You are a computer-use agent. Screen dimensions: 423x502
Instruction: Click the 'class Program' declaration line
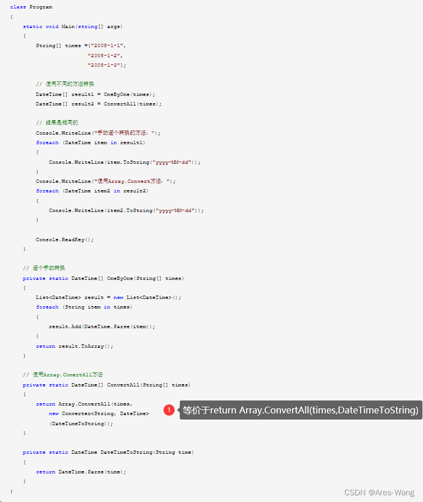click(31, 7)
